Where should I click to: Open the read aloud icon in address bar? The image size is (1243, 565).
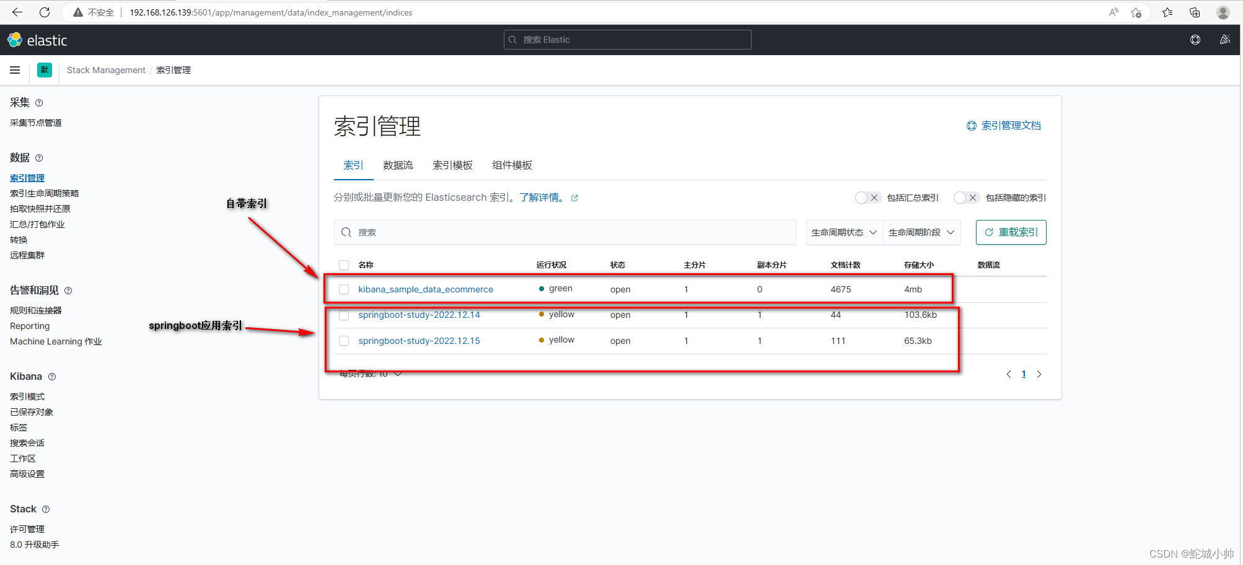[x=1113, y=12]
